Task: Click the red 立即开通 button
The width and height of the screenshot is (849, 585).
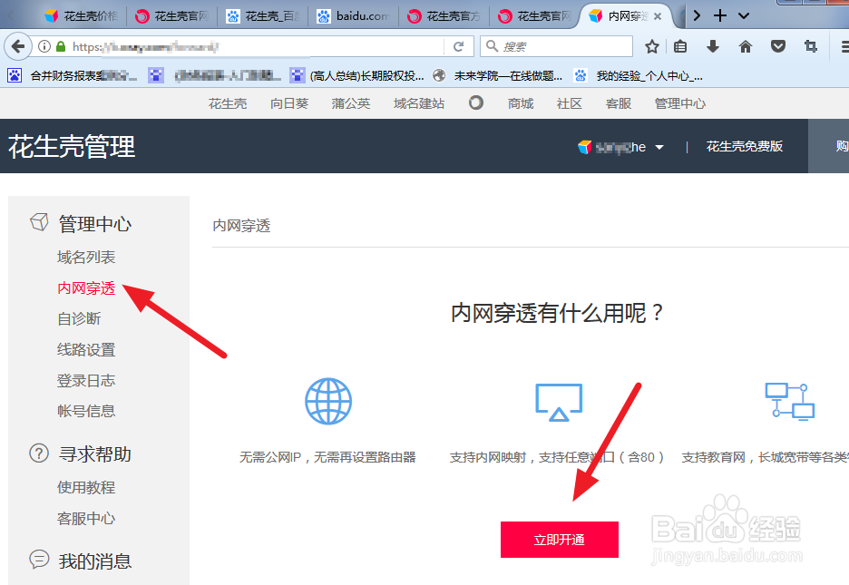Action: pos(560,540)
